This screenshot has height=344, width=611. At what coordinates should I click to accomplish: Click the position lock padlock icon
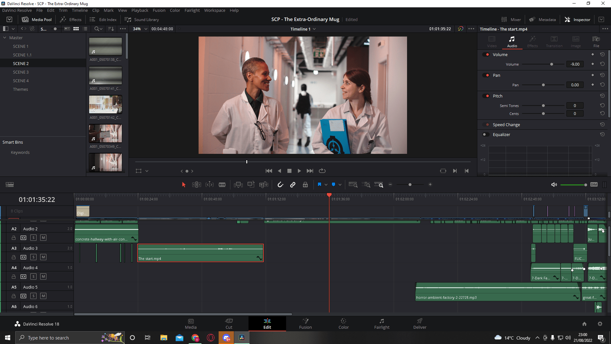click(305, 185)
